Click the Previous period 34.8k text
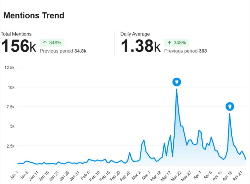The height and width of the screenshot is (184, 250). point(63,51)
